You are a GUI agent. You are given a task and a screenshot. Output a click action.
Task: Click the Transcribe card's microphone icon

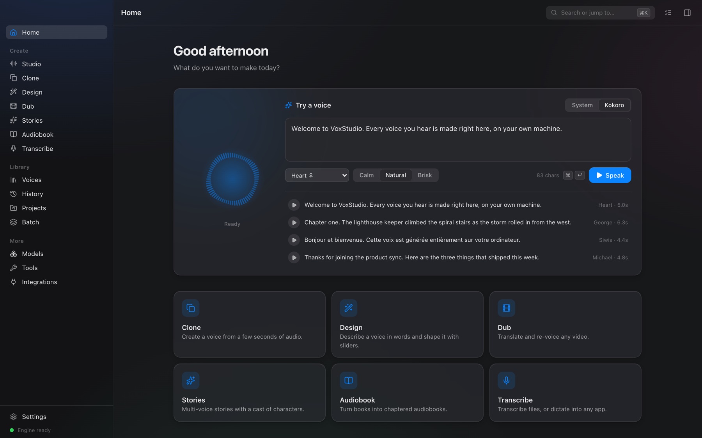[x=506, y=380]
